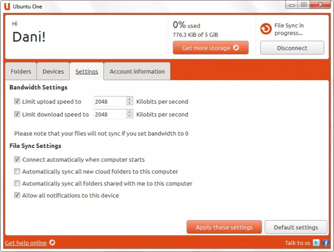
Task: Click the Bandwidth Settings heading
Action: (x=38, y=87)
